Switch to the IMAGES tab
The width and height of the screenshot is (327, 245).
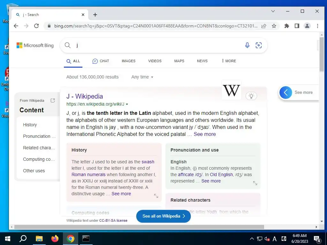point(128,61)
